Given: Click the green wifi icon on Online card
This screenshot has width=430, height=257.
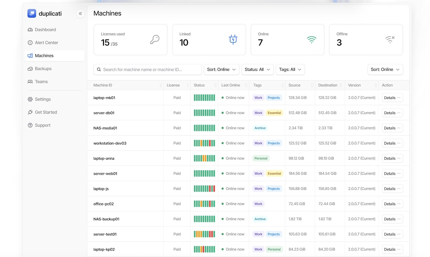Looking at the screenshot, I should 312,39.
